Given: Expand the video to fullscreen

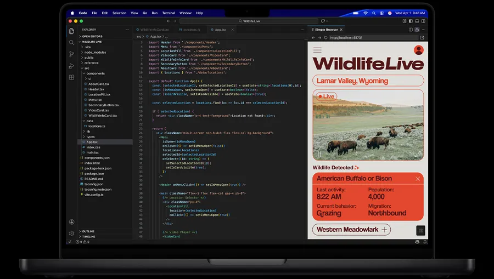Looking at the screenshot, I should click(417, 154).
